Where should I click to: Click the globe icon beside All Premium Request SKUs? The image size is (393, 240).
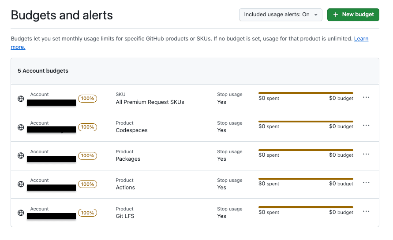pyautogui.click(x=21, y=99)
